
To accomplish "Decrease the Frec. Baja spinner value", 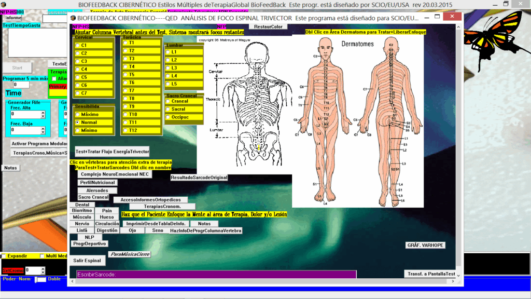I will click(43, 132).
